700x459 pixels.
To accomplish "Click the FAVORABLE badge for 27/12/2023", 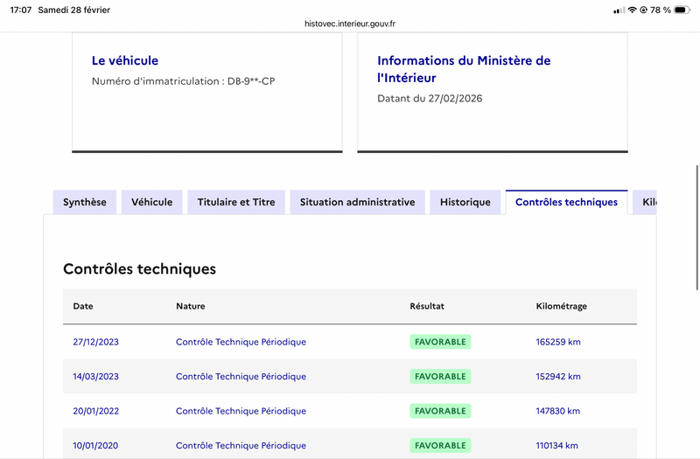I will coord(440,342).
